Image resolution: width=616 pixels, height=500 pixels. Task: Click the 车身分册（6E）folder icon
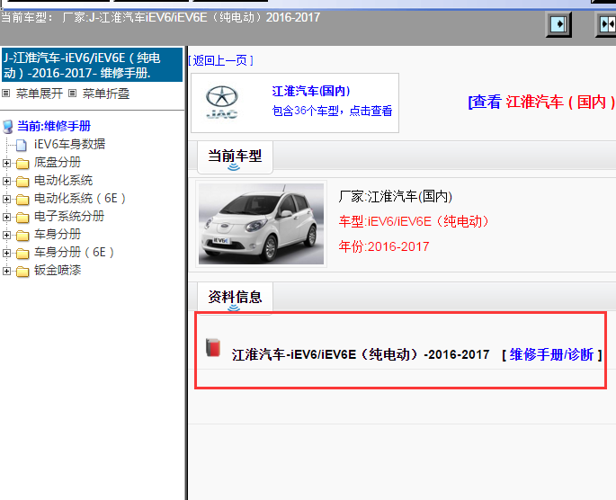[x=22, y=254]
